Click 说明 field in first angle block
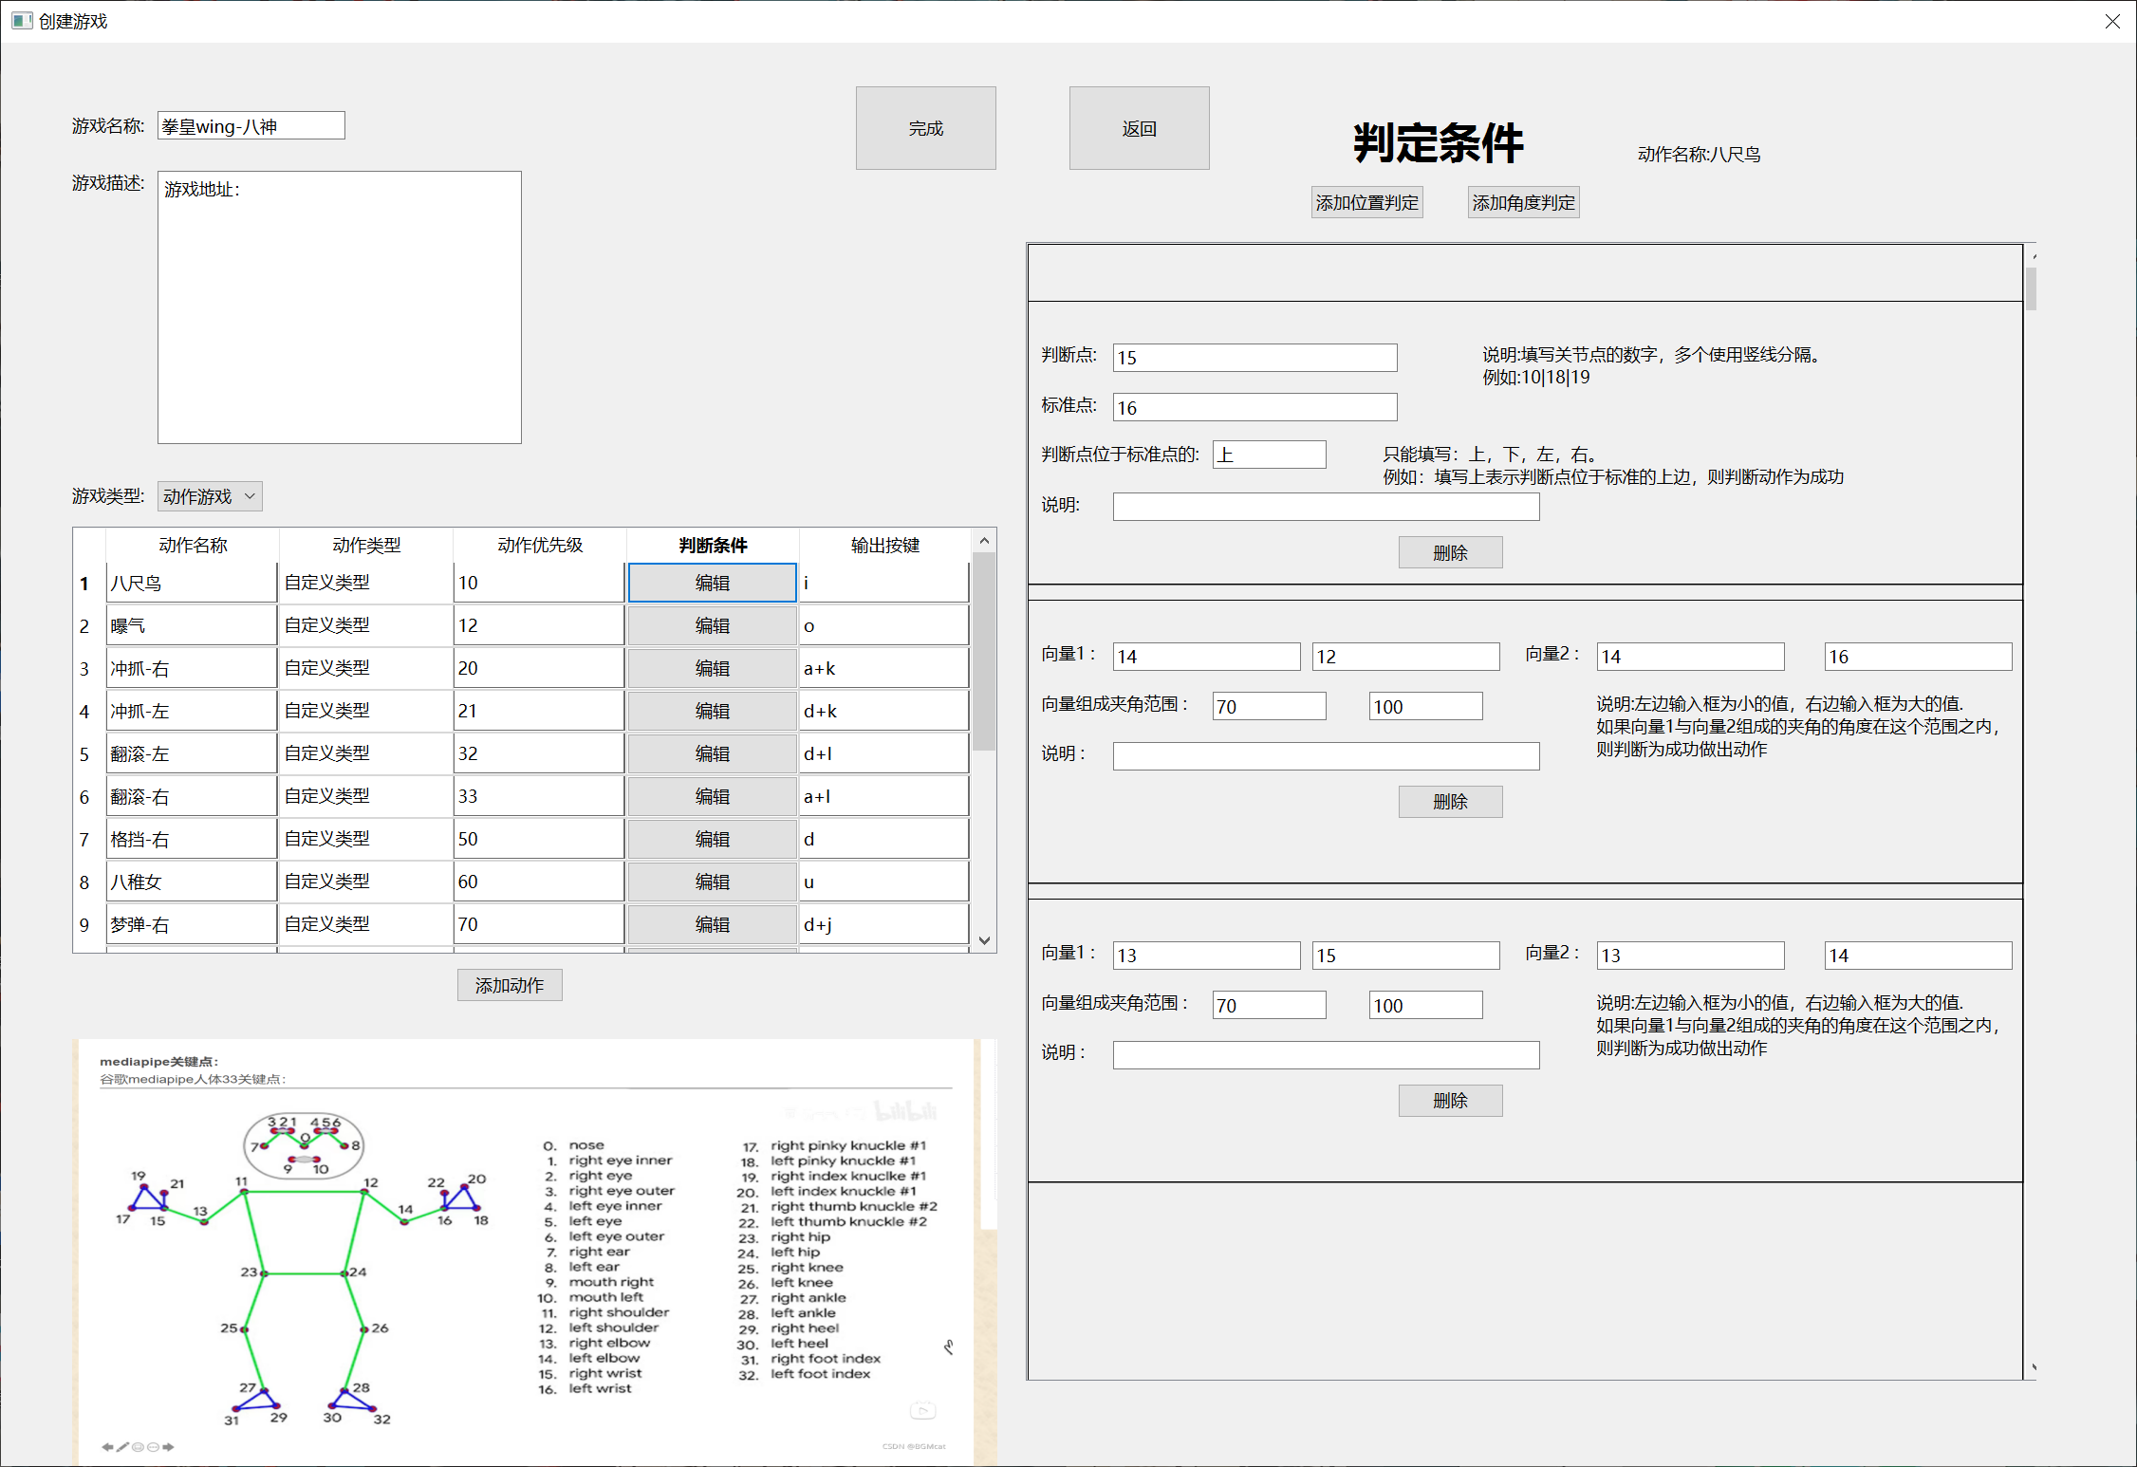2137x1467 pixels. (1326, 756)
